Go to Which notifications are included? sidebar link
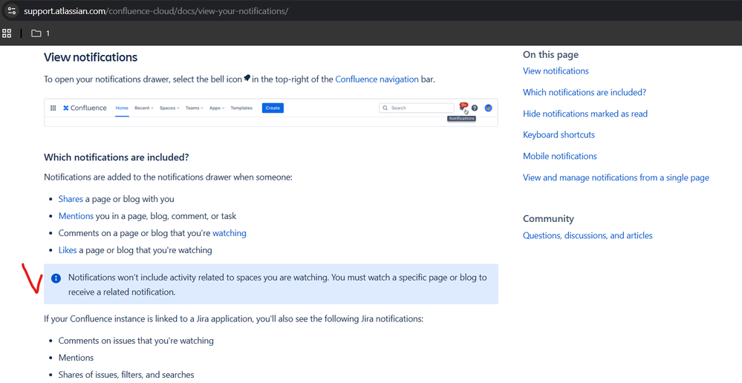 tap(585, 92)
